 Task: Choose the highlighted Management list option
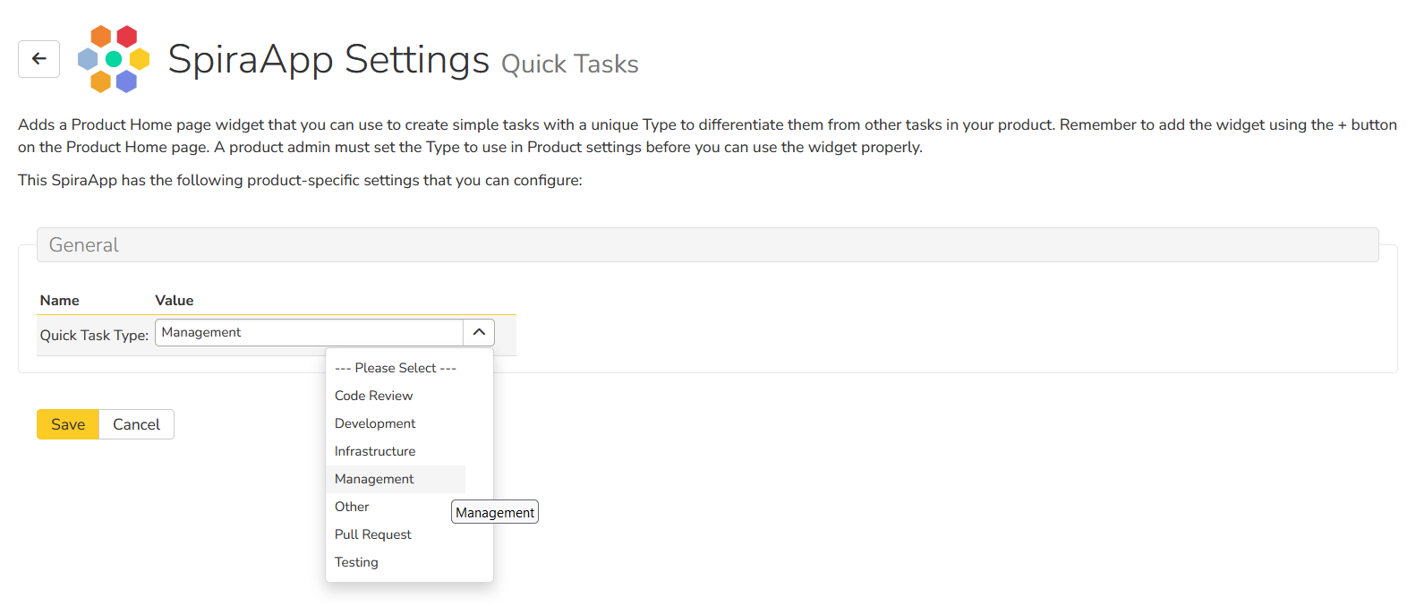click(x=374, y=479)
